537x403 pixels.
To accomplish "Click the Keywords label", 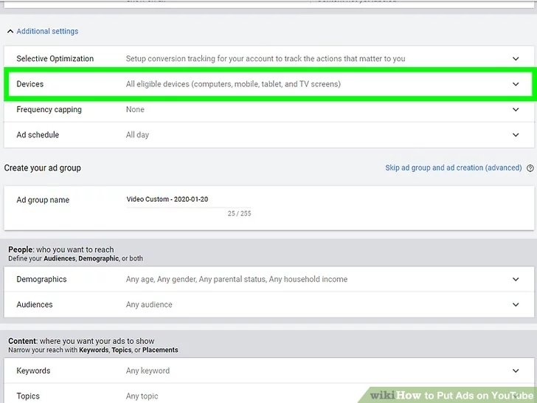I will click(33, 371).
